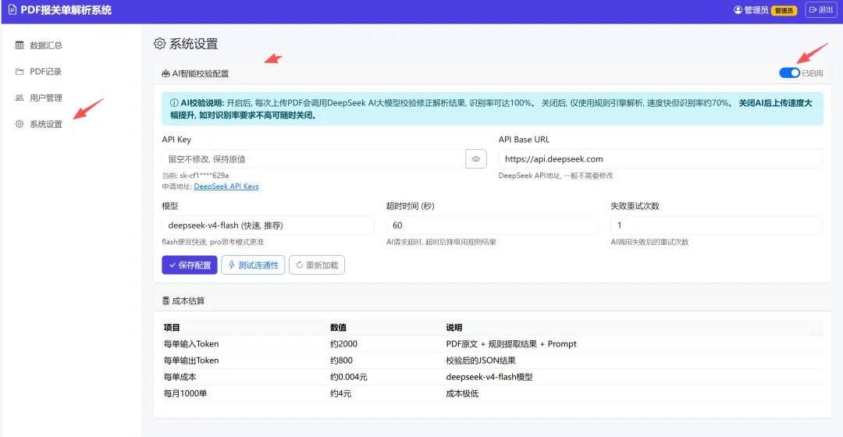This screenshot has height=437, width=843.
Task: Click the 当前: sk-cf1****629a text
Action: point(195,176)
